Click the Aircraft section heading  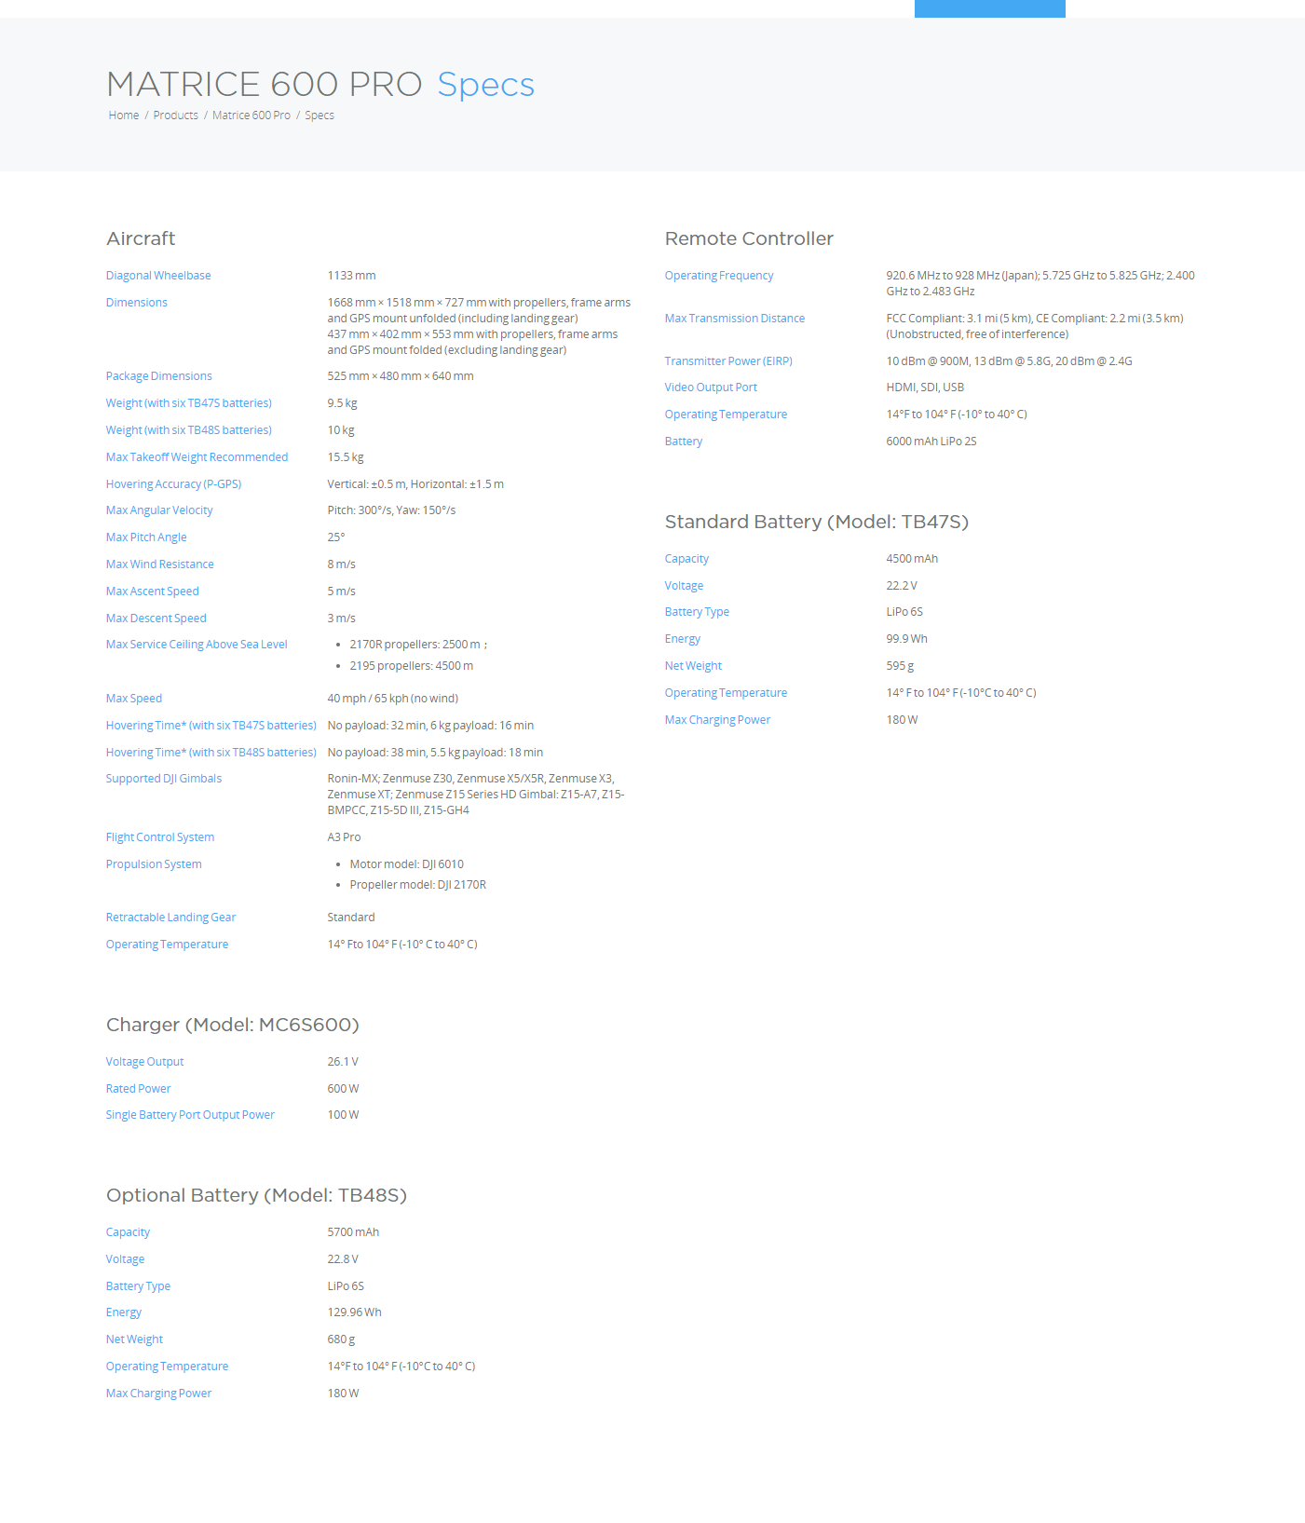click(141, 238)
